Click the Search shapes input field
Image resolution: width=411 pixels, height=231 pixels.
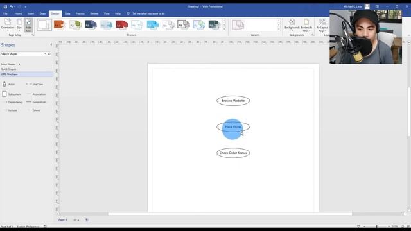pos(22,54)
